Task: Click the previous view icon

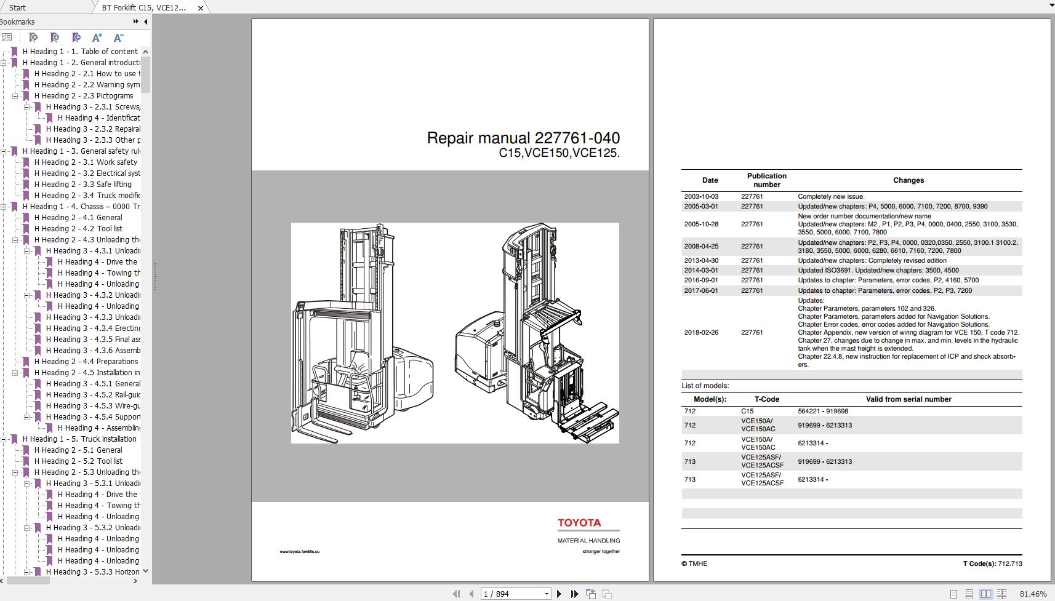Action: tap(591, 594)
